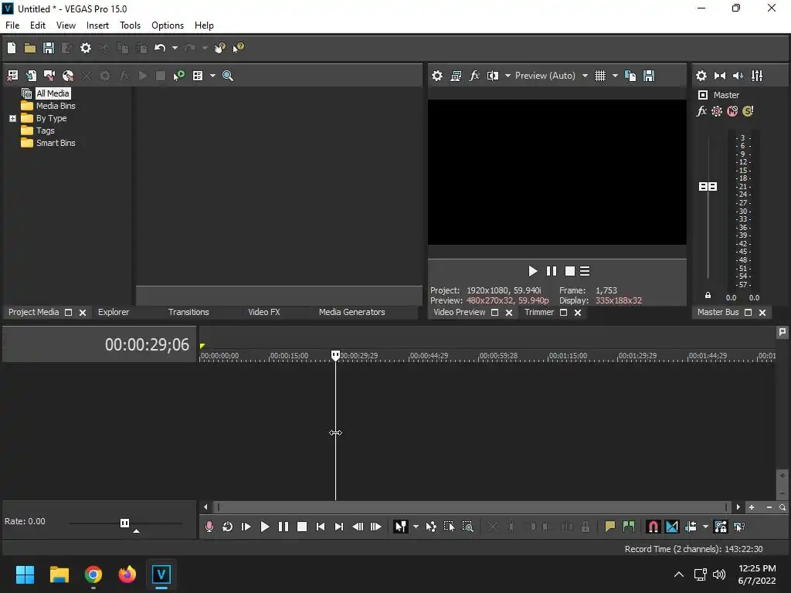Play from the Video Preview transport
This screenshot has width=791, height=593.
click(533, 271)
